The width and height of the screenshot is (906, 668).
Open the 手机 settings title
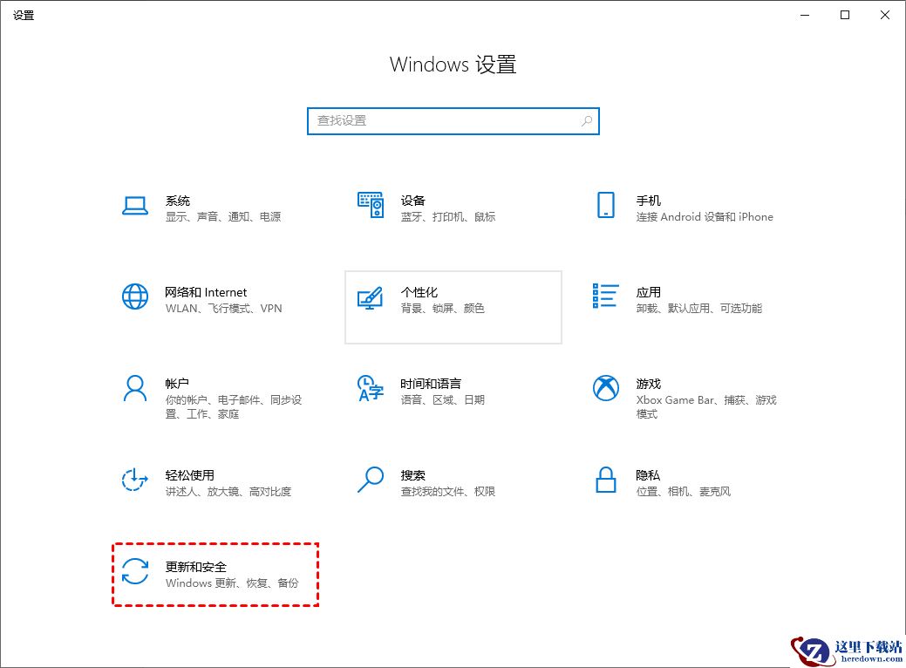[x=648, y=201]
